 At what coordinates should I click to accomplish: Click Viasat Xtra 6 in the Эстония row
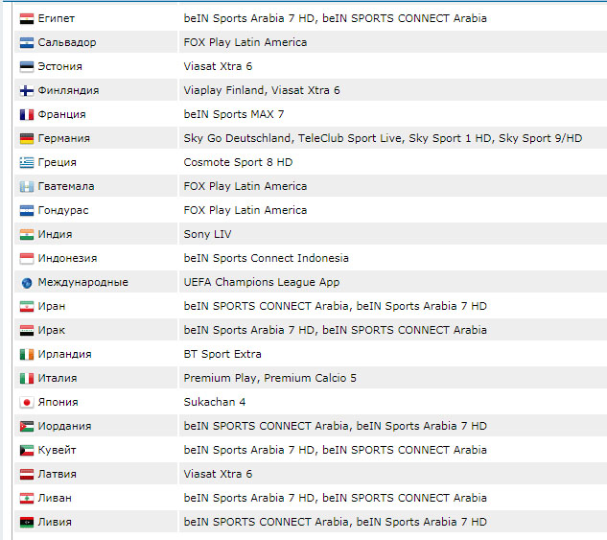pyautogui.click(x=218, y=66)
